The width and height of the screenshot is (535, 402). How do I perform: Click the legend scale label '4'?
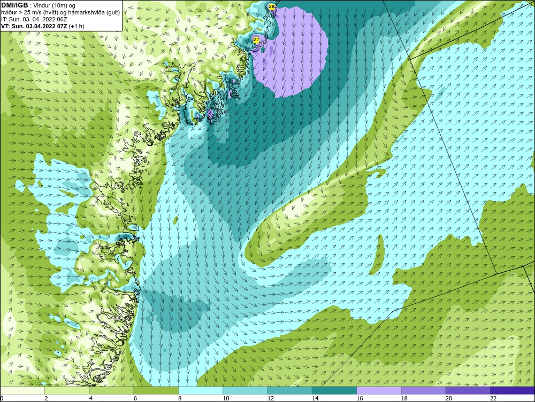[x=91, y=399]
